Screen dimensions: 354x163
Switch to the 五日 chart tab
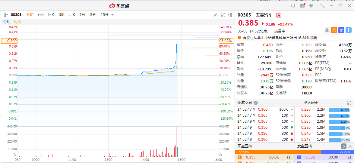(41, 15)
